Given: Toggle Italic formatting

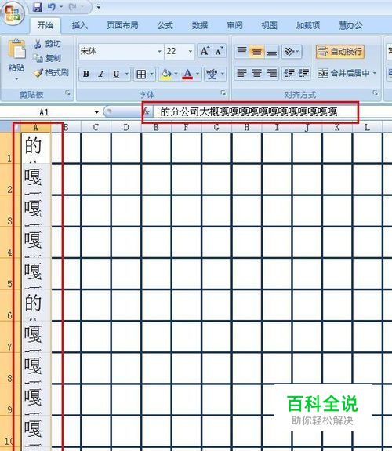Looking at the screenshot, I should [x=100, y=74].
